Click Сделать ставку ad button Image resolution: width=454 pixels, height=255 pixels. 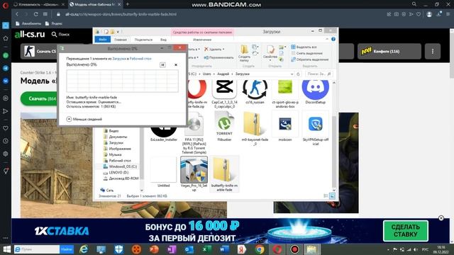(x=405, y=231)
